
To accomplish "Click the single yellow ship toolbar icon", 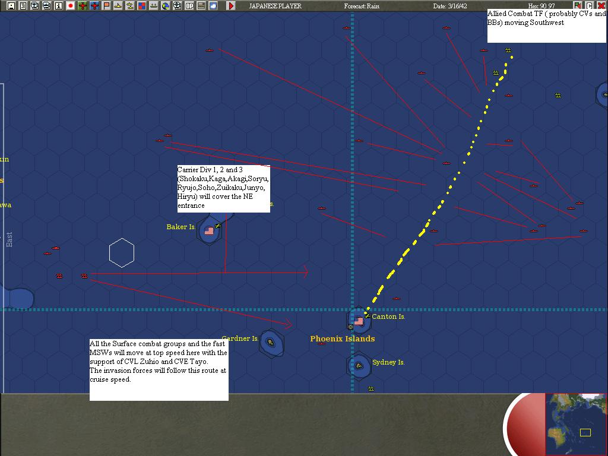I will click(118, 6).
